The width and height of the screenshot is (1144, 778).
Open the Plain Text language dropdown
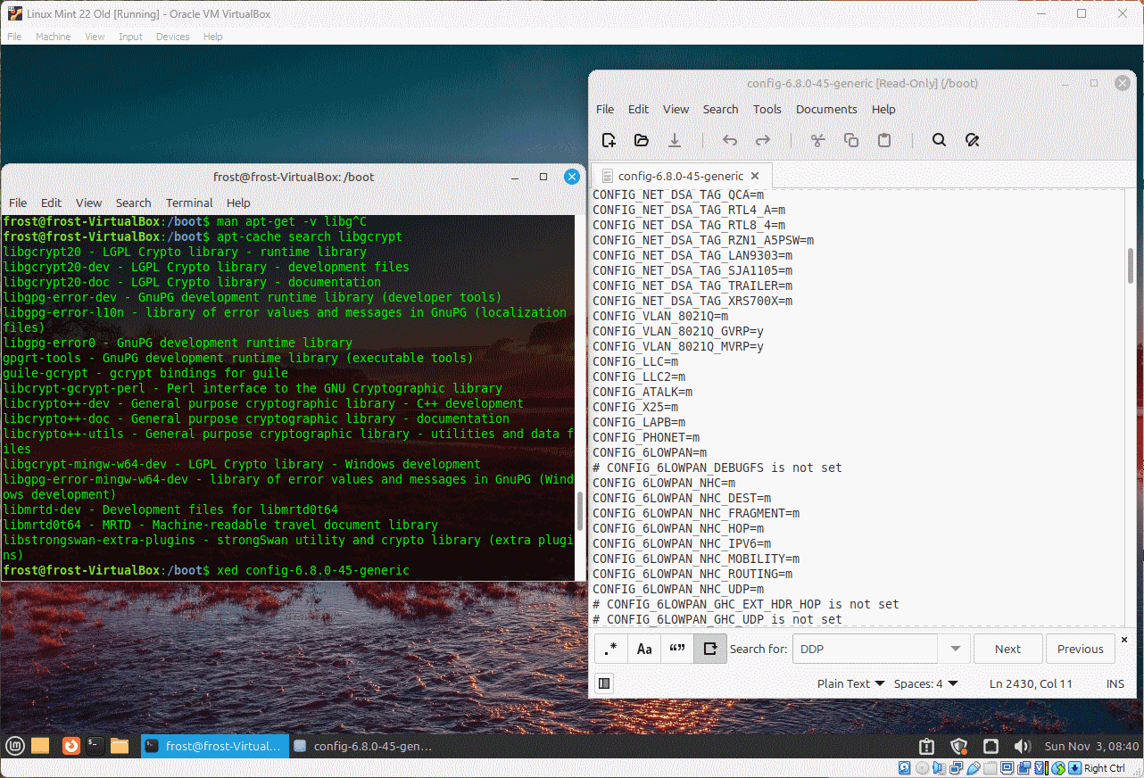[x=850, y=683]
